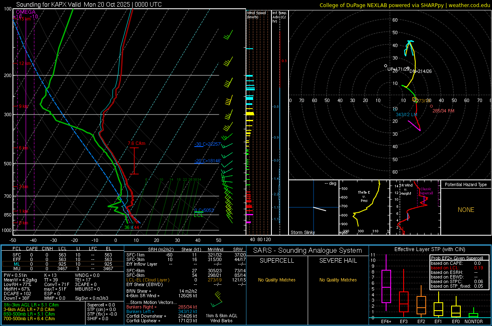Click the red 'based on LCL:' probability row
492x326 pixels.
click(x=457, y=268)
